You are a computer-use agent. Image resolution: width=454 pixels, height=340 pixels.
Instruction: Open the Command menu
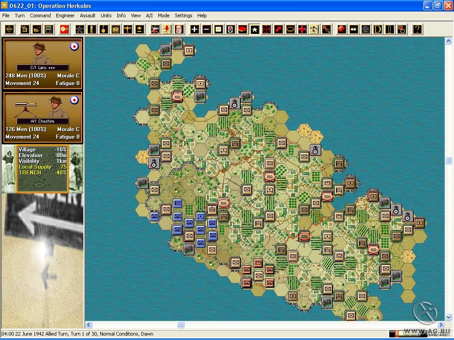[40, 15]
